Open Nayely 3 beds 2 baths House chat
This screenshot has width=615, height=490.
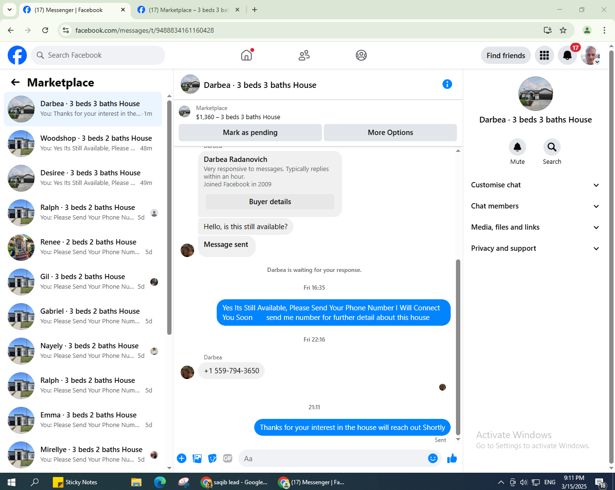(83, 351)
